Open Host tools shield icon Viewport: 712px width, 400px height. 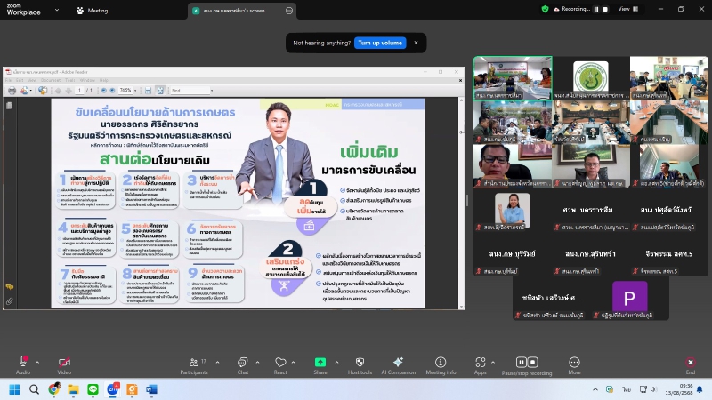(360, 362)
